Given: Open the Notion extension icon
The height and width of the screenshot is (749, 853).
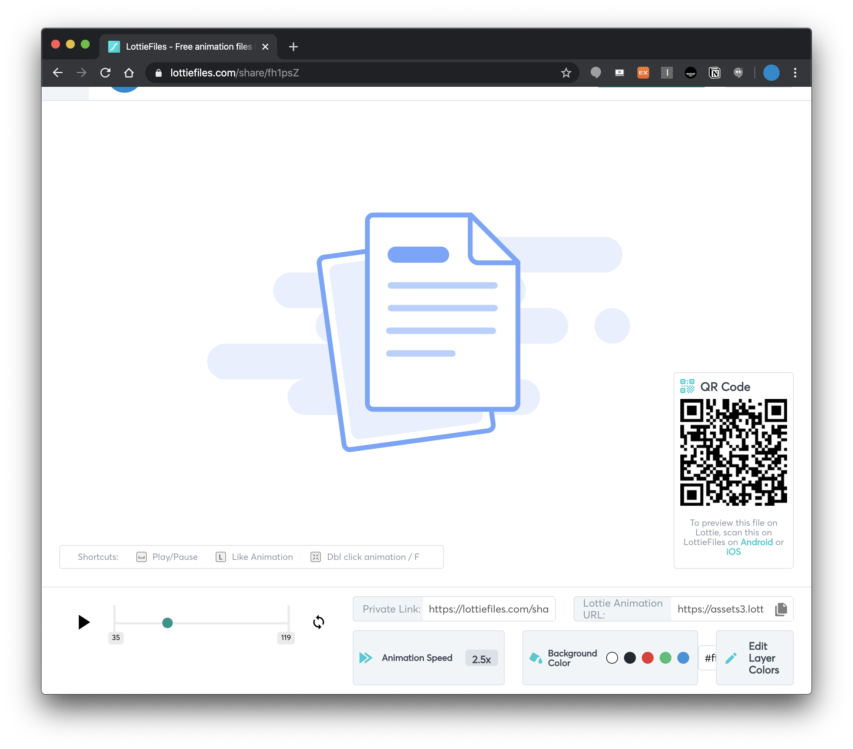Looking at the screenshot, I should pos(714,73).
